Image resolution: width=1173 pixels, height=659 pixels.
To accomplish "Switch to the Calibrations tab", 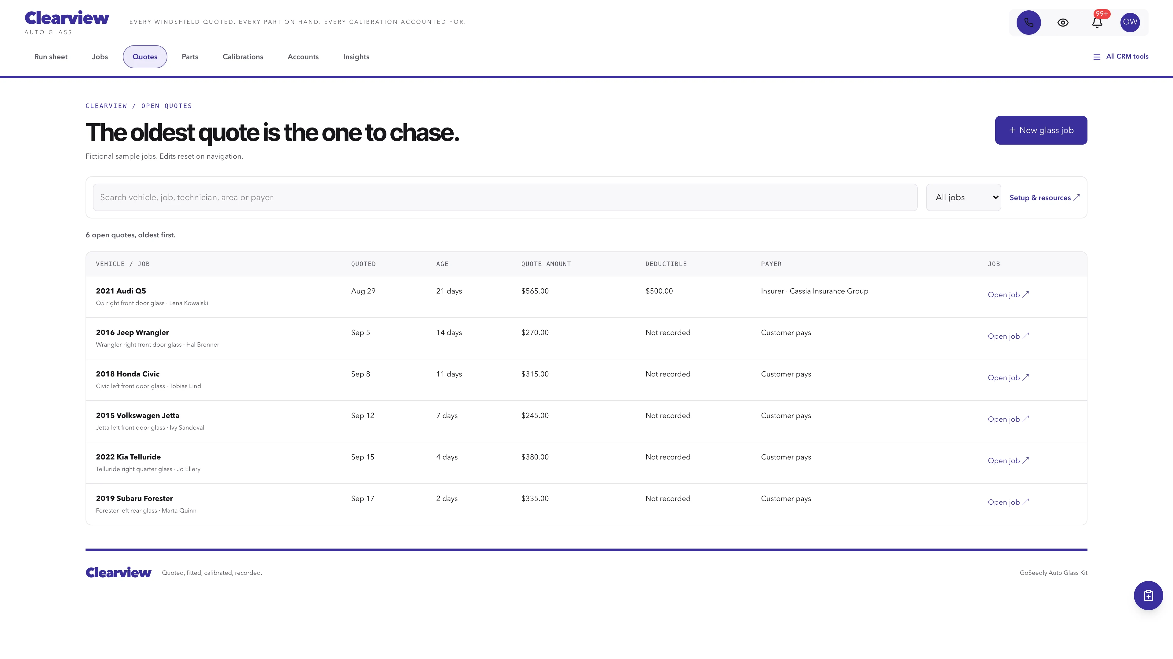I will point(243,57).
